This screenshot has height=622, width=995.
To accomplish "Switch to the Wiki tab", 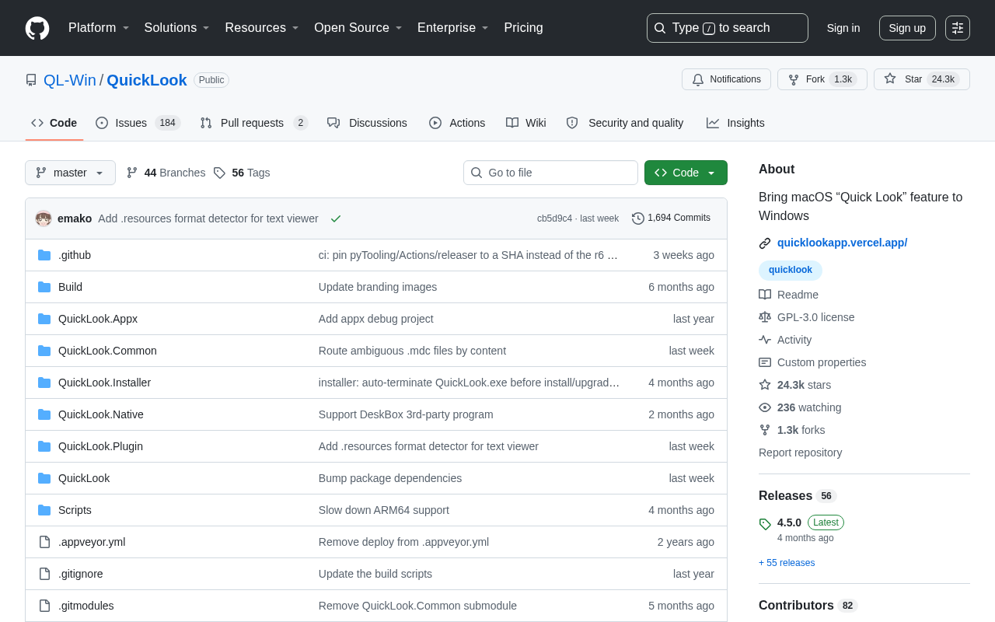I will pos(526,123).
